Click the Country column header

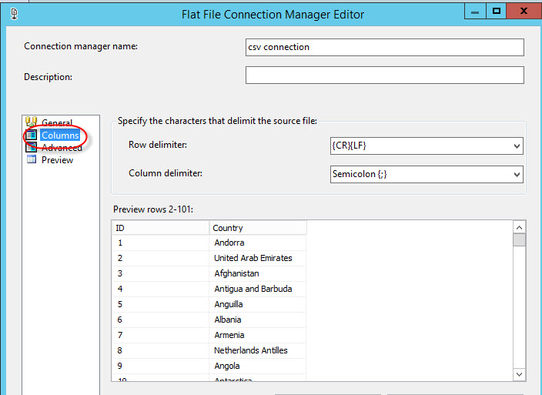coord(258,228)
